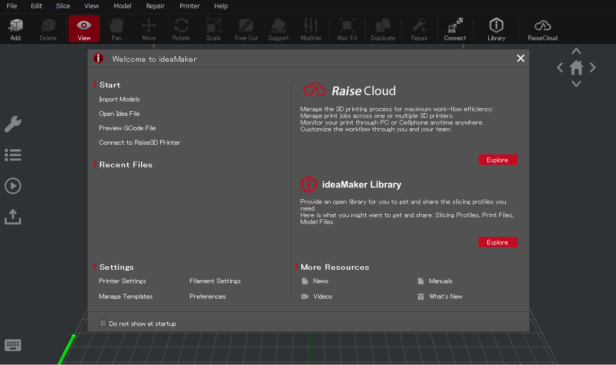Image resolution: width=616 pixels, height=365 pixels.
Task: Click the wrench icon in left sidebar
Action: click(x=12, y=124)
